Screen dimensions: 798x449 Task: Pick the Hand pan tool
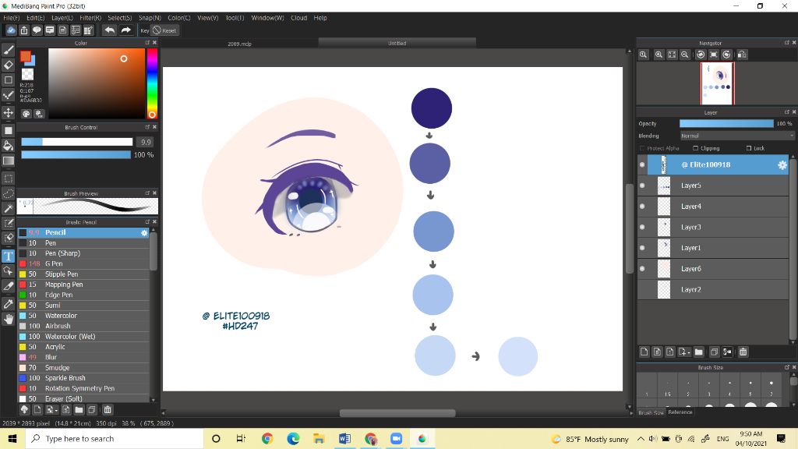click(9, 319)
